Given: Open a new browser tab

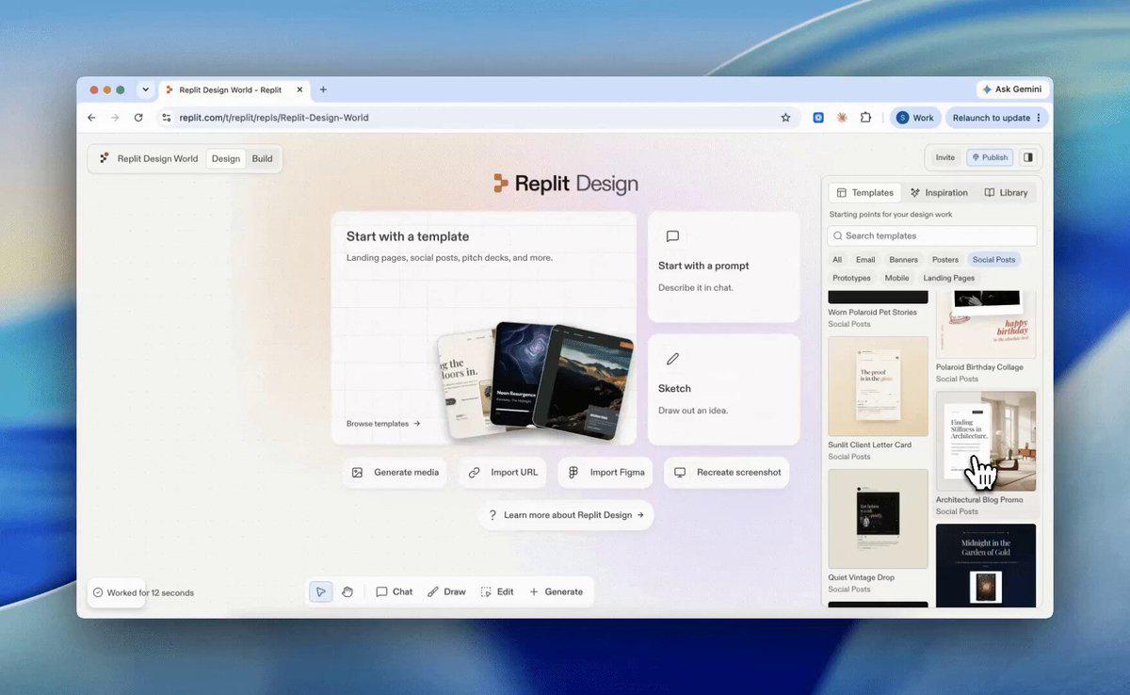Looking at the screenshot, I should 323,89.
